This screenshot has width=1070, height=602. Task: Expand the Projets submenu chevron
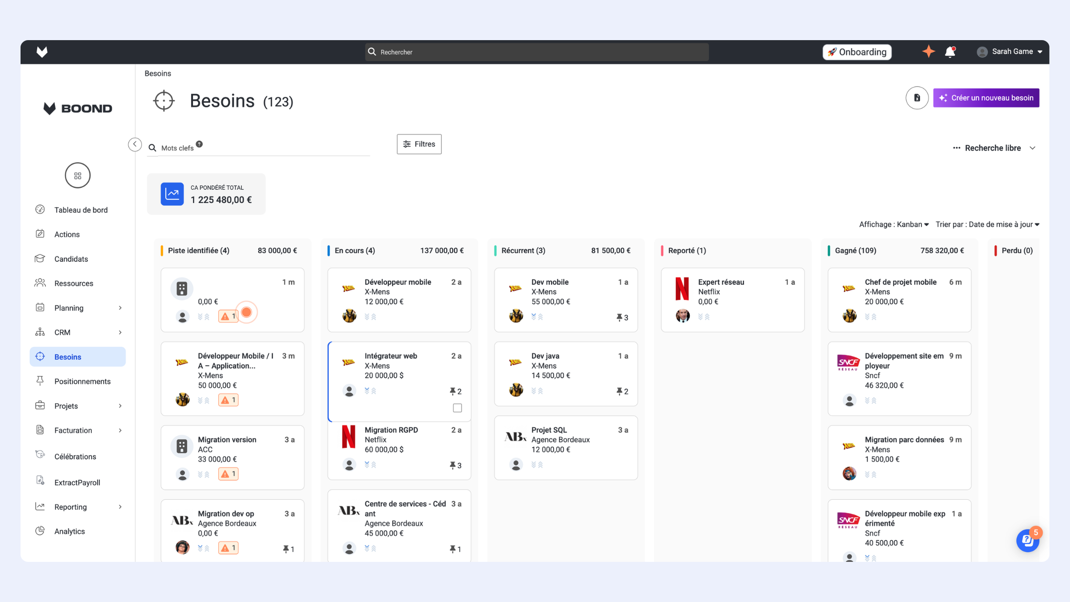click(x=120, y=406)
